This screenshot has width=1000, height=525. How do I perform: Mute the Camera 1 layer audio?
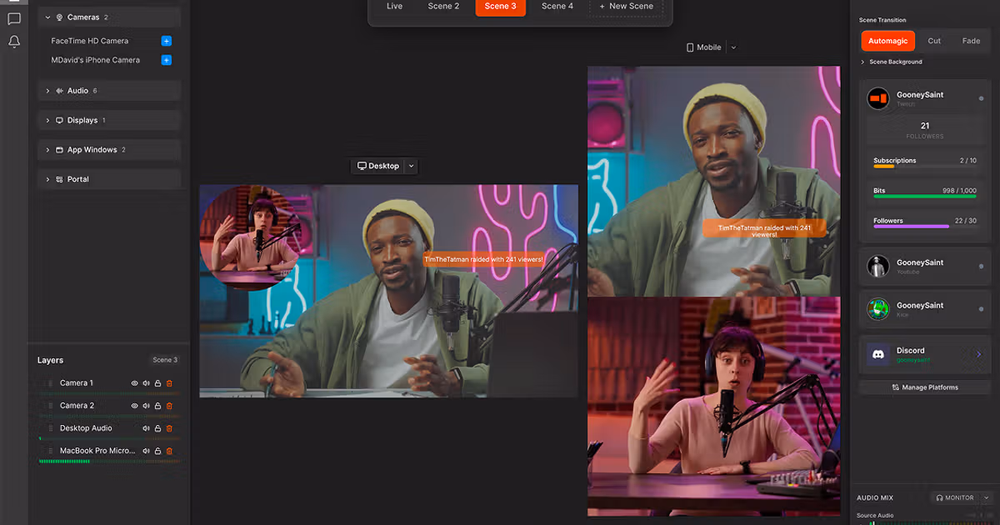point(146,383)
